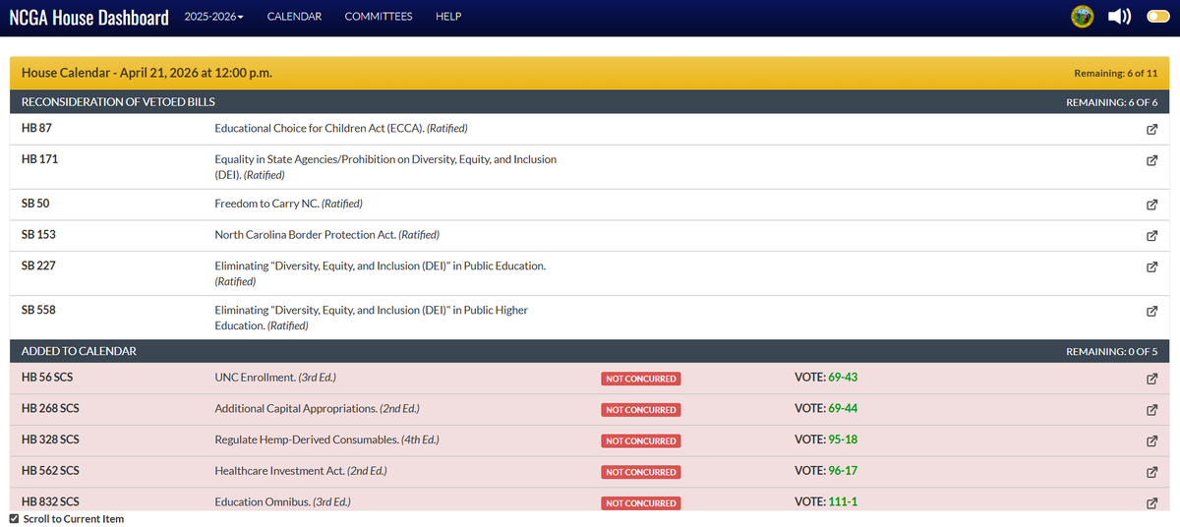
Task: Click Reconsideration of Vetoed Bills section header
Action: point(118,102)
